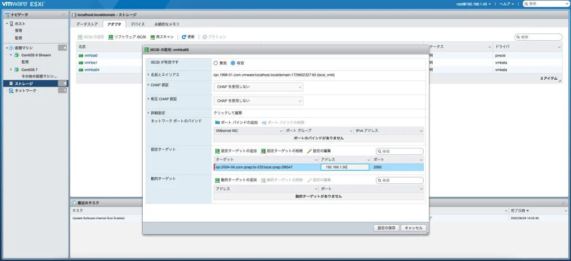The width and height of the screenshot is (571, 261).
Task: Click Remove dynamic target (動的ターゲットの削除)
Action: [282, 180]
